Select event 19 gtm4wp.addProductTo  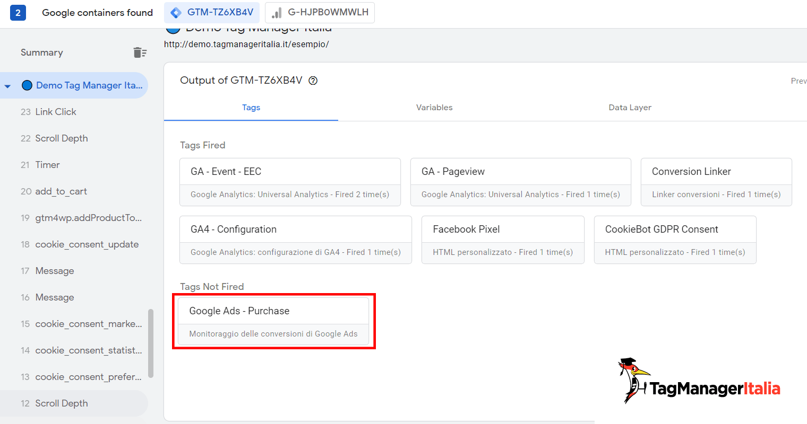74,218
